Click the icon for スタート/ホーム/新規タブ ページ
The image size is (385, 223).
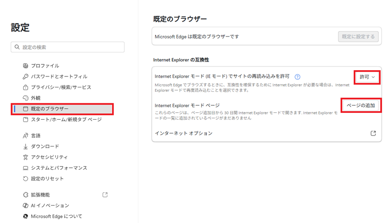click(x=26, y=120)
